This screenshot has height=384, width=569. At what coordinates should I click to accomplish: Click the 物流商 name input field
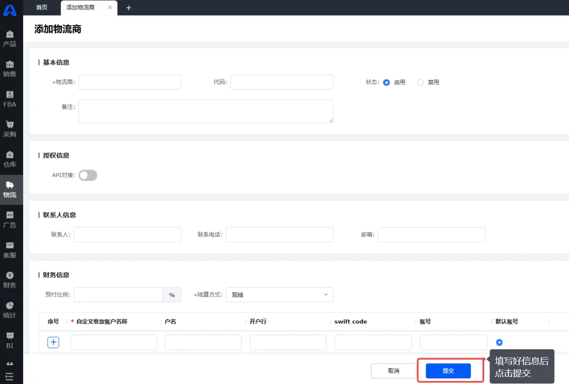[x=130, y=82]
